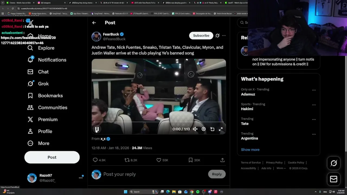Click the white Post button
The height and width of the screenshot is (195, 347).
click(x=52, y=157)
